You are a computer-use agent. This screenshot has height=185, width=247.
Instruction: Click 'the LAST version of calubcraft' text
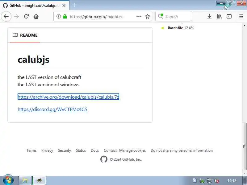point(49,77)
